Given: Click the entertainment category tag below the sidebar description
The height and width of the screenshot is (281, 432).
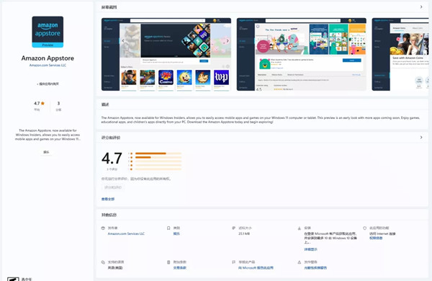Looking at the screenshot, I should pos(46,152).
